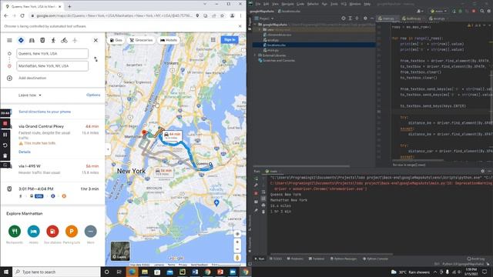Screen dimensions: 493x277
Task: Explore Hotels in Manhattan
Action: coord(34,231)
